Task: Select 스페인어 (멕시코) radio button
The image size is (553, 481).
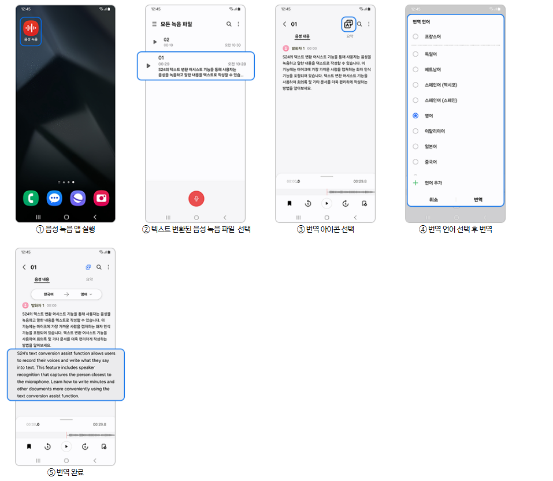Action: point(415,85)
